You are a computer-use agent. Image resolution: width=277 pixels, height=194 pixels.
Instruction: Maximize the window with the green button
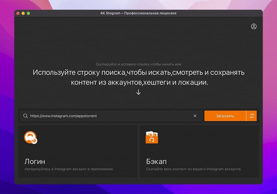[x=28, y=13]
